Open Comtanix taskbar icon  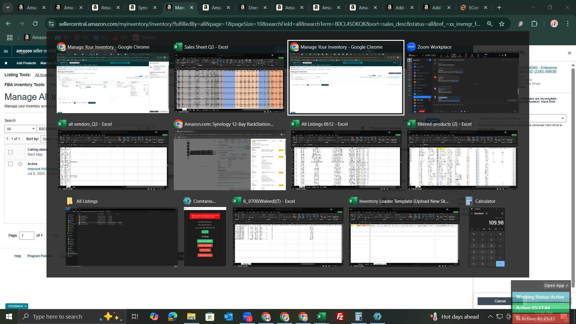(377, 316)
